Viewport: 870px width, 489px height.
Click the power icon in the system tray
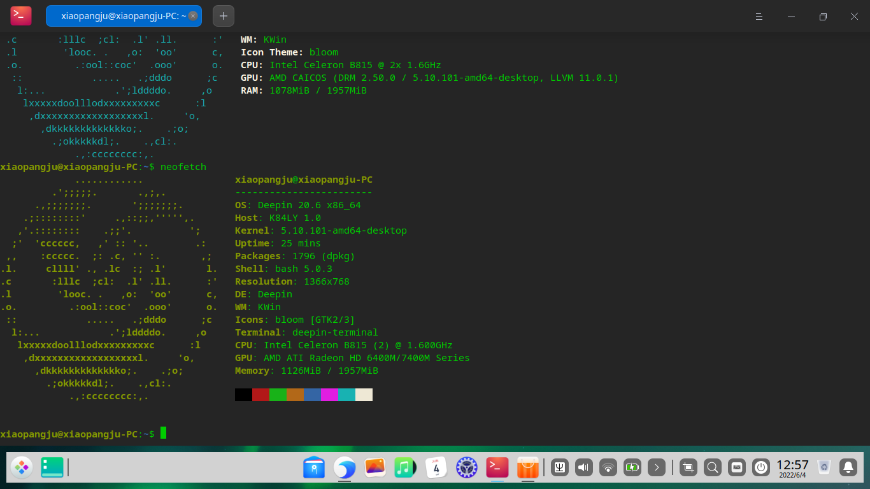(761, 467)
